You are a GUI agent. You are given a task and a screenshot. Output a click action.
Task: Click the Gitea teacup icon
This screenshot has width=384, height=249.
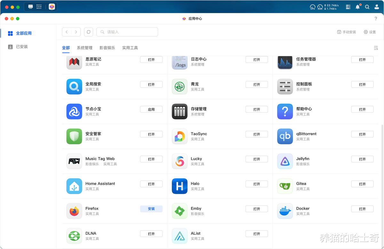(x=285, y=186)
